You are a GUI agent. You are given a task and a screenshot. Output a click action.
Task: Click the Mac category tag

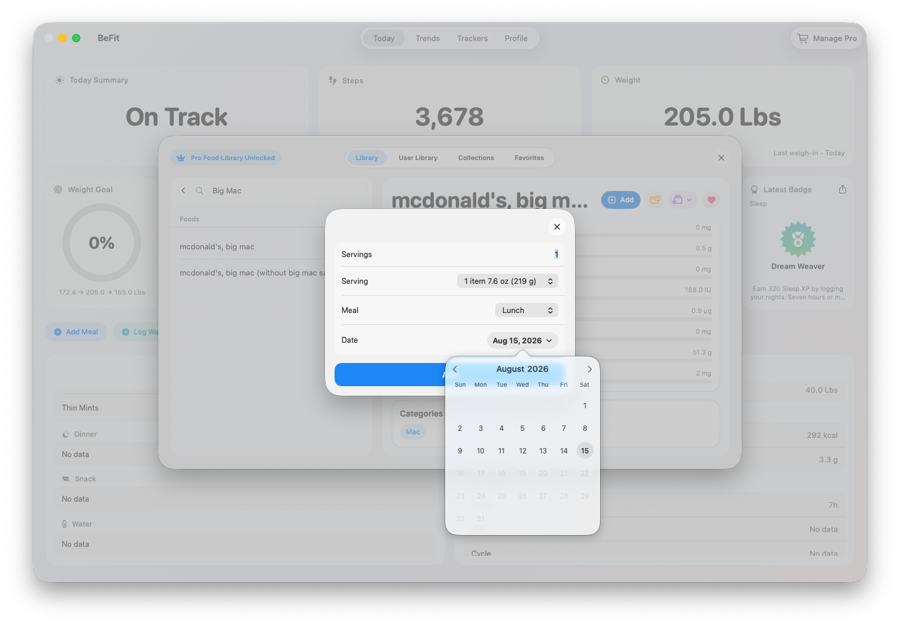click(x=413, y=432)
